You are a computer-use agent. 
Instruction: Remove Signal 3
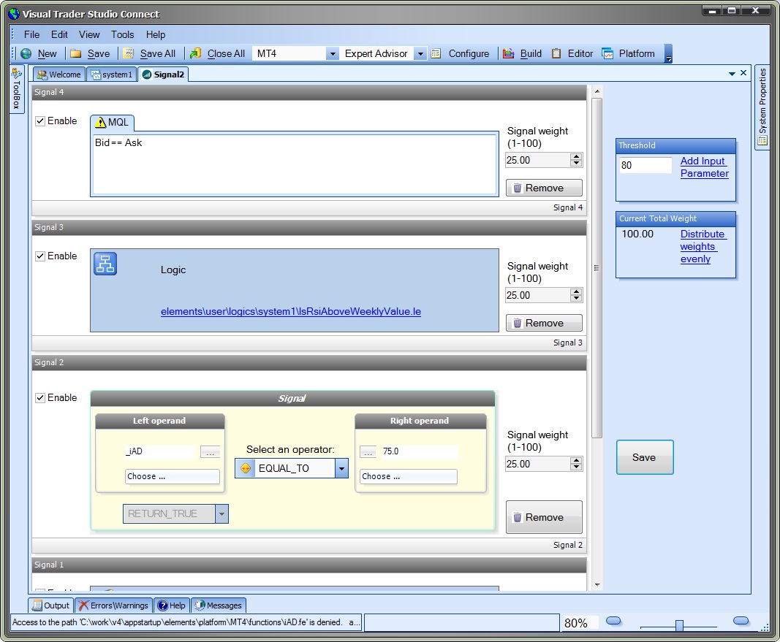(x=544, y=323)
